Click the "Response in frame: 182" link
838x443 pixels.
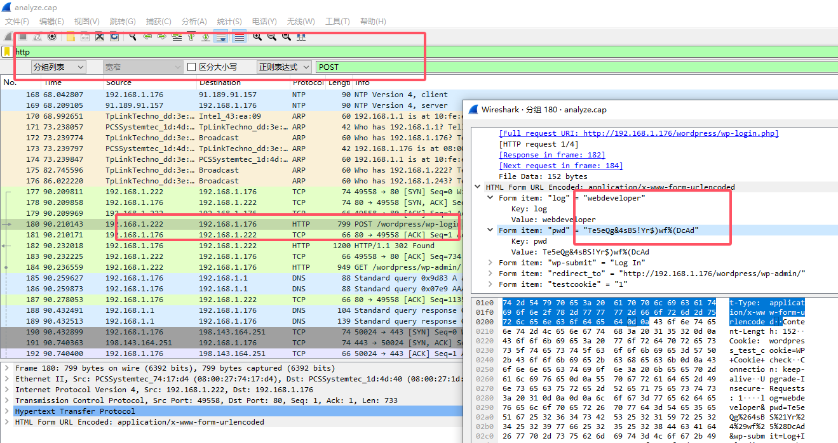551,155
